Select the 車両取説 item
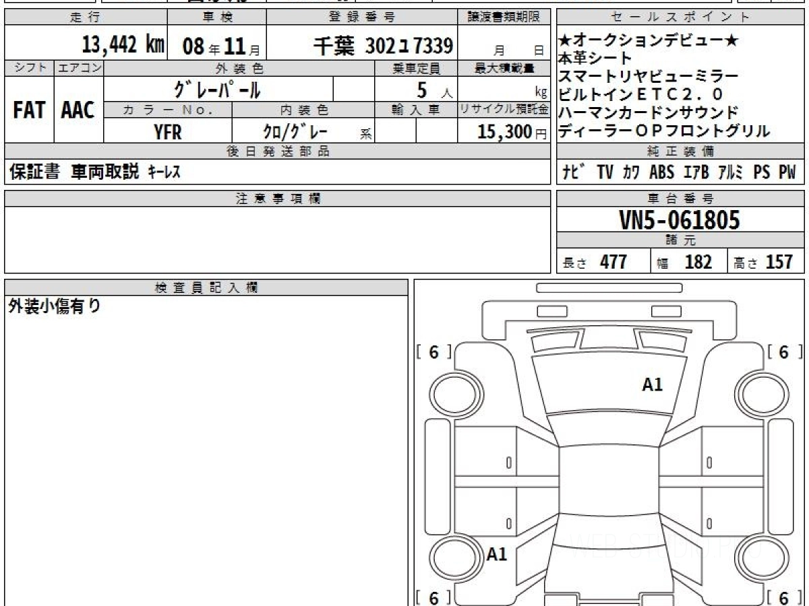809x606 pixels. click(x=104, y=172)
